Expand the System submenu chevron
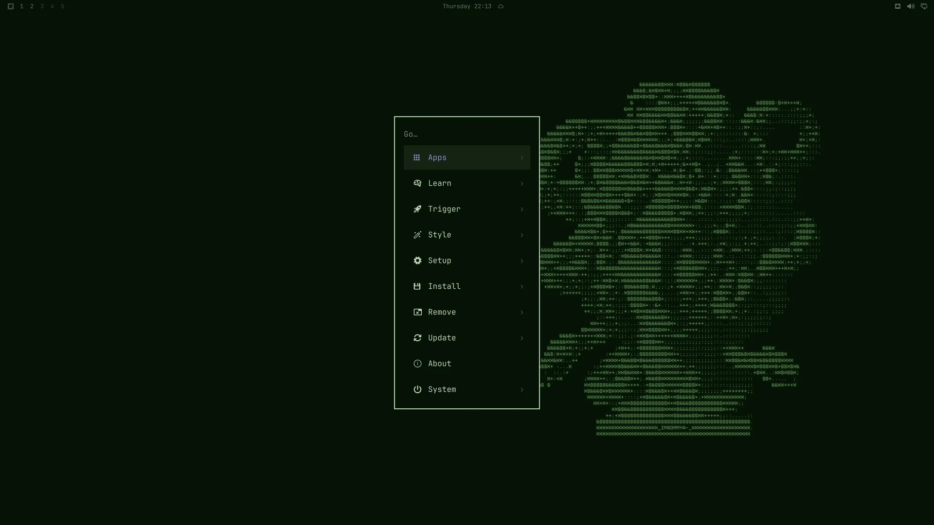This screenshot has width=934, height=525. coord(521,389)
